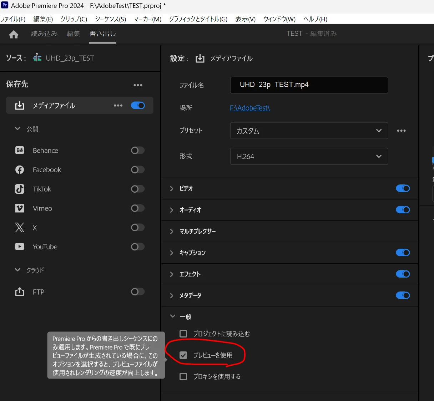Viewport: 434px width, 401px height.
Task: Click the Behance logo icon
Action: 20,150
